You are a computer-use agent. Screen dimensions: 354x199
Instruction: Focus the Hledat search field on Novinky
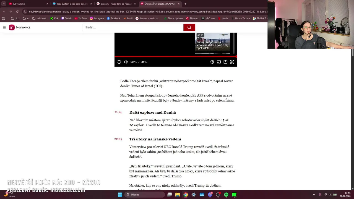[133, 27]
